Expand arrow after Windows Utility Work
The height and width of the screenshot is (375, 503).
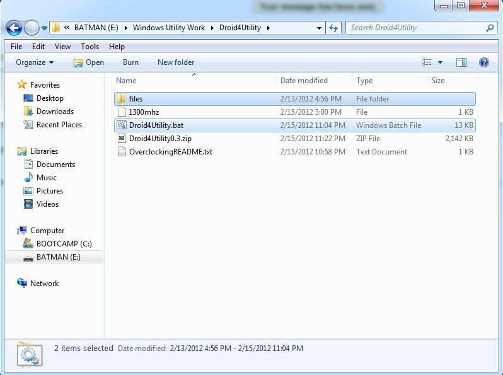coord(212,28)
